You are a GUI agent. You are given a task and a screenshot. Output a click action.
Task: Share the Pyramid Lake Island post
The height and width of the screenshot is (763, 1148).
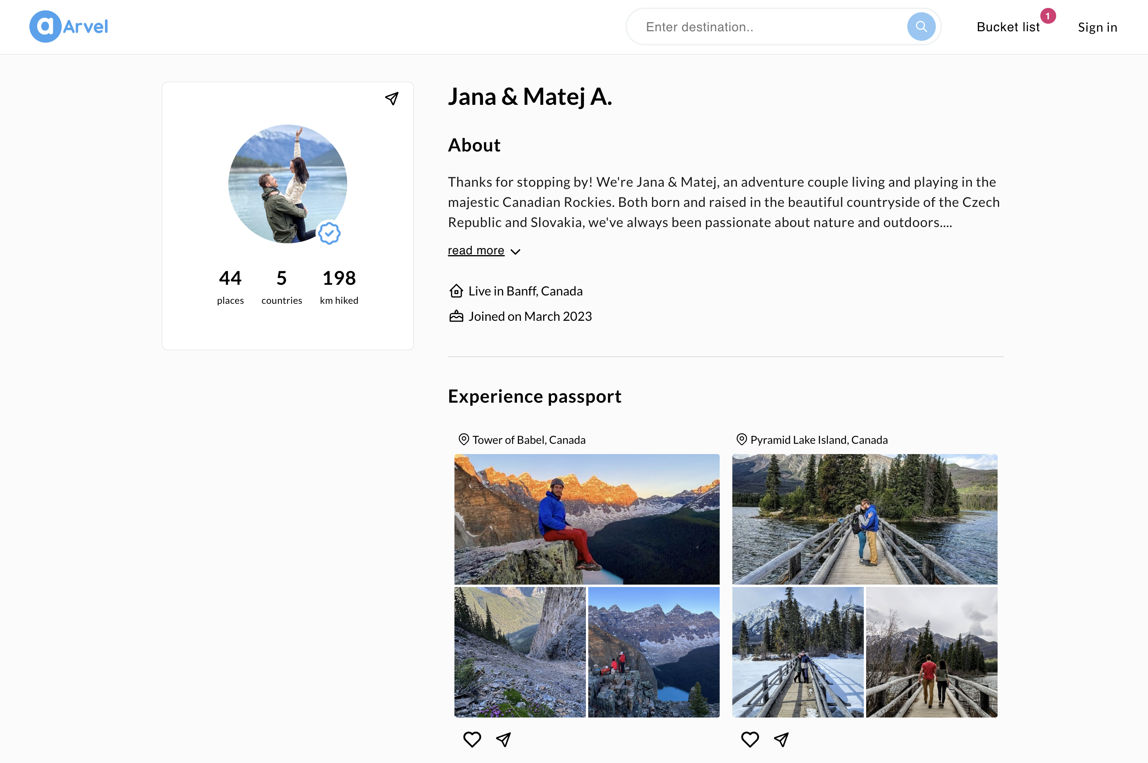point(781,740)
